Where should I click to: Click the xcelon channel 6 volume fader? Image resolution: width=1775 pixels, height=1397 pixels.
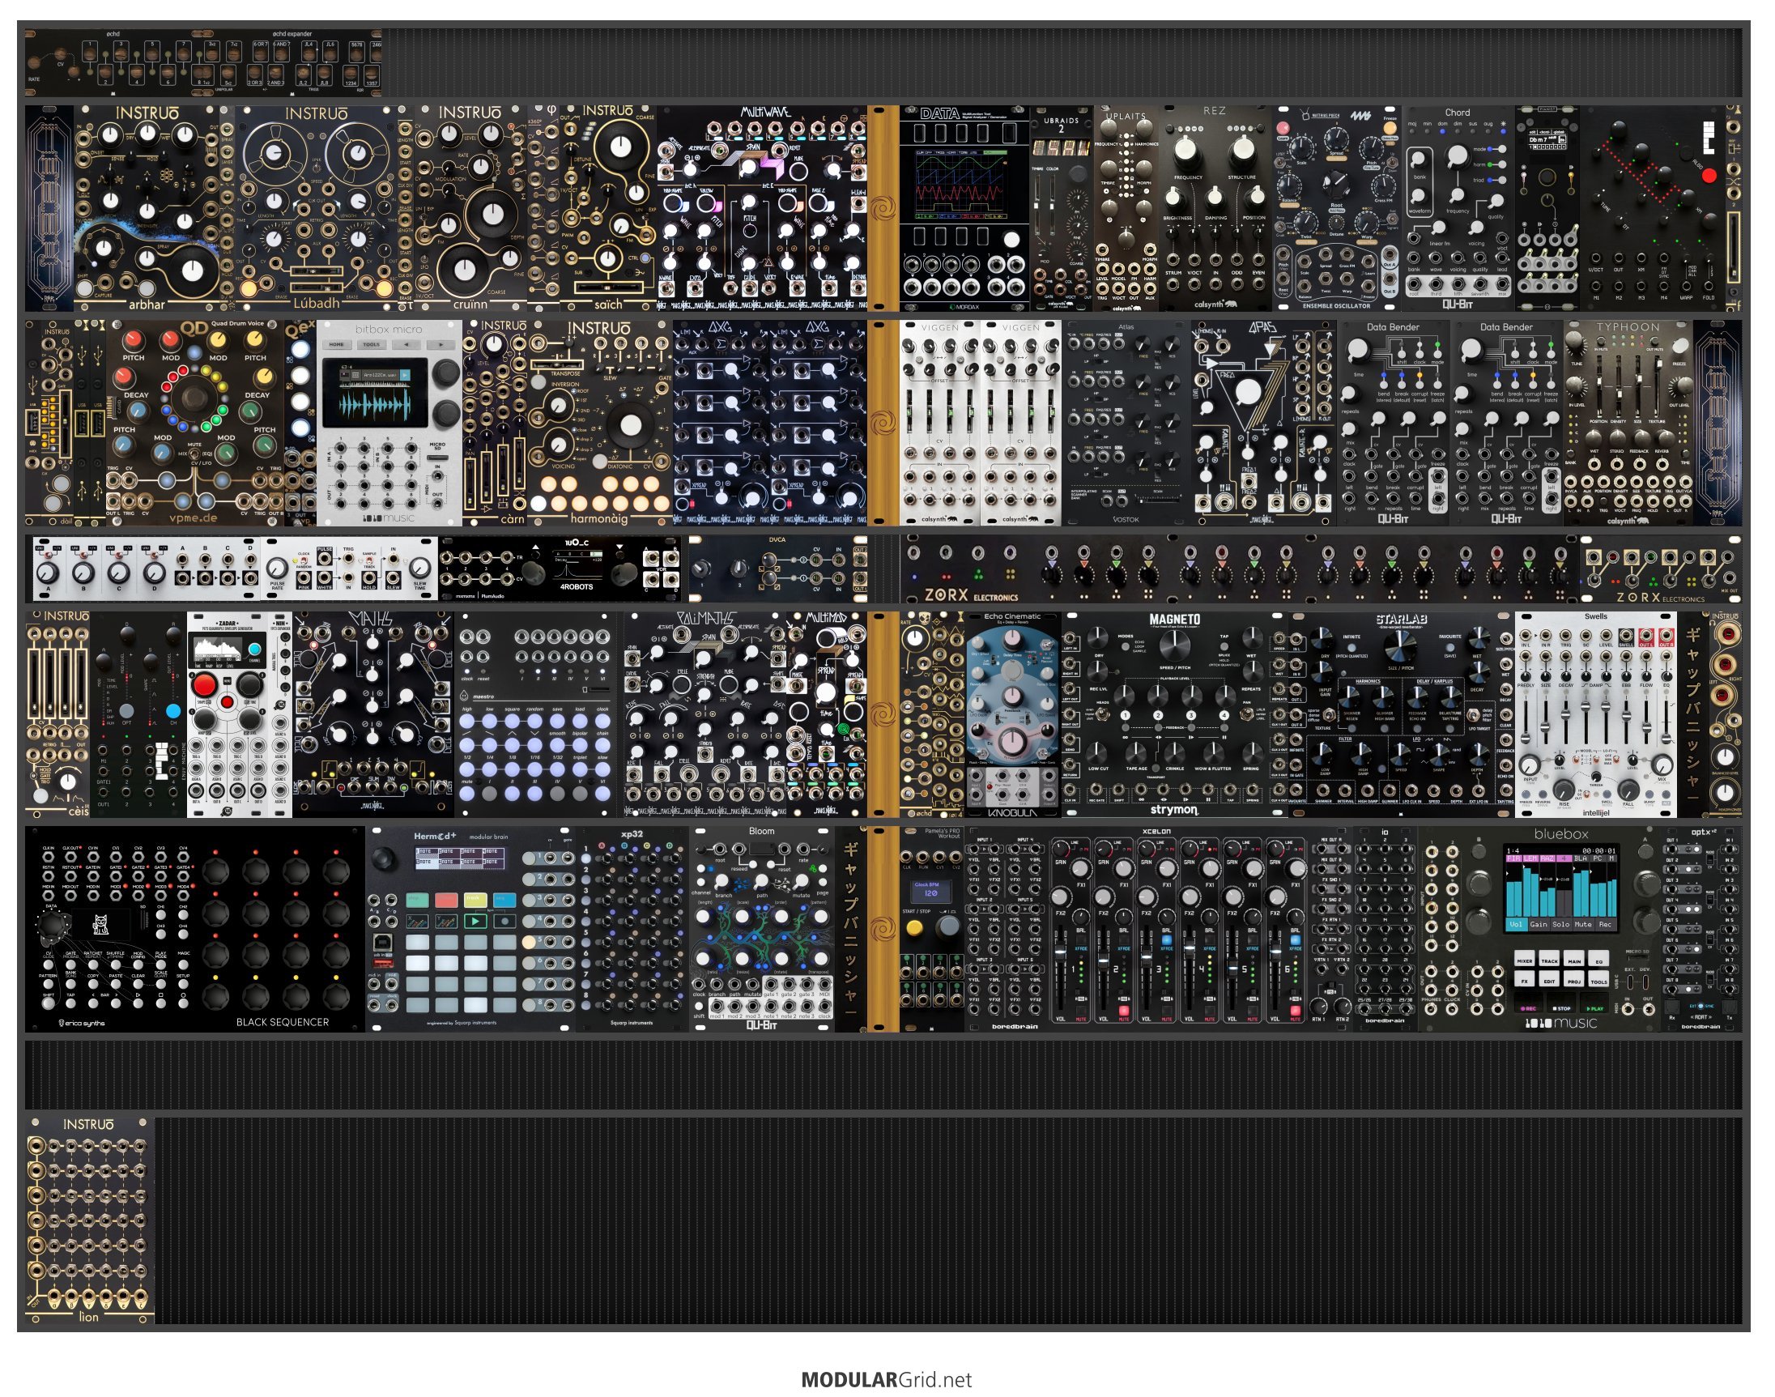pyautogui.click(x=1275, y=953)
